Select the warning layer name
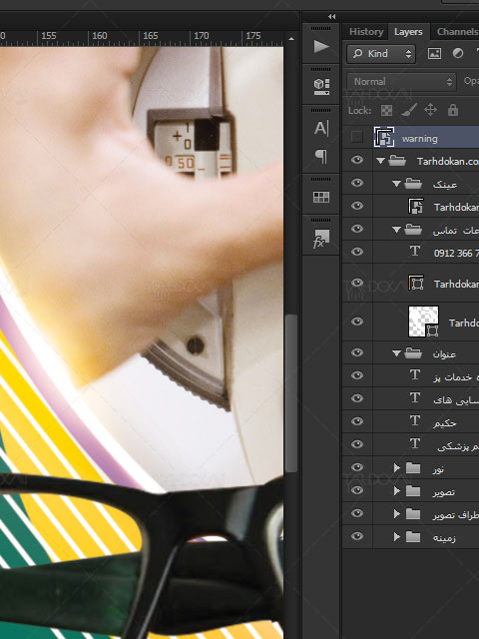This screenshot has width=479, height=639. (419, 139)
